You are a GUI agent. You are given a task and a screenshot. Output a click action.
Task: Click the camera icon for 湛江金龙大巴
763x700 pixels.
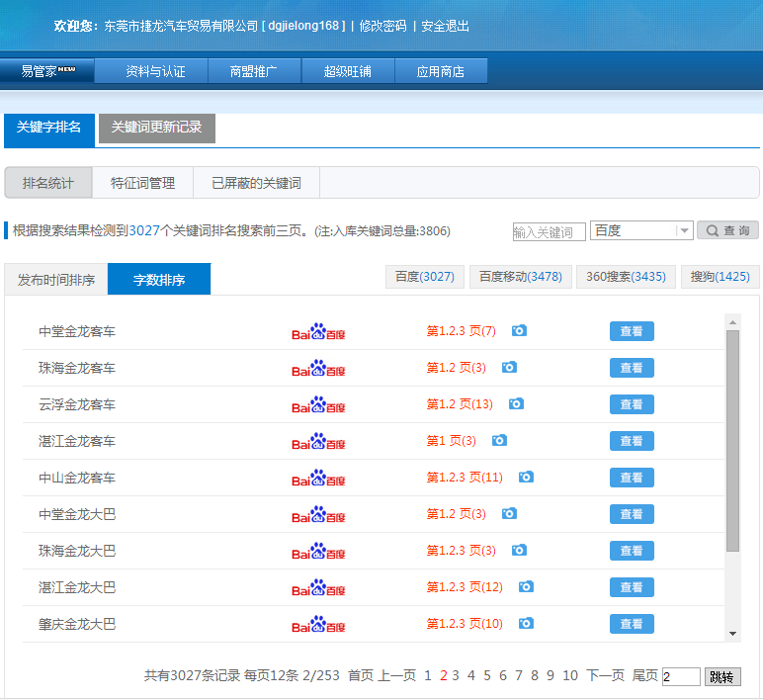click(x=526, y=586)
